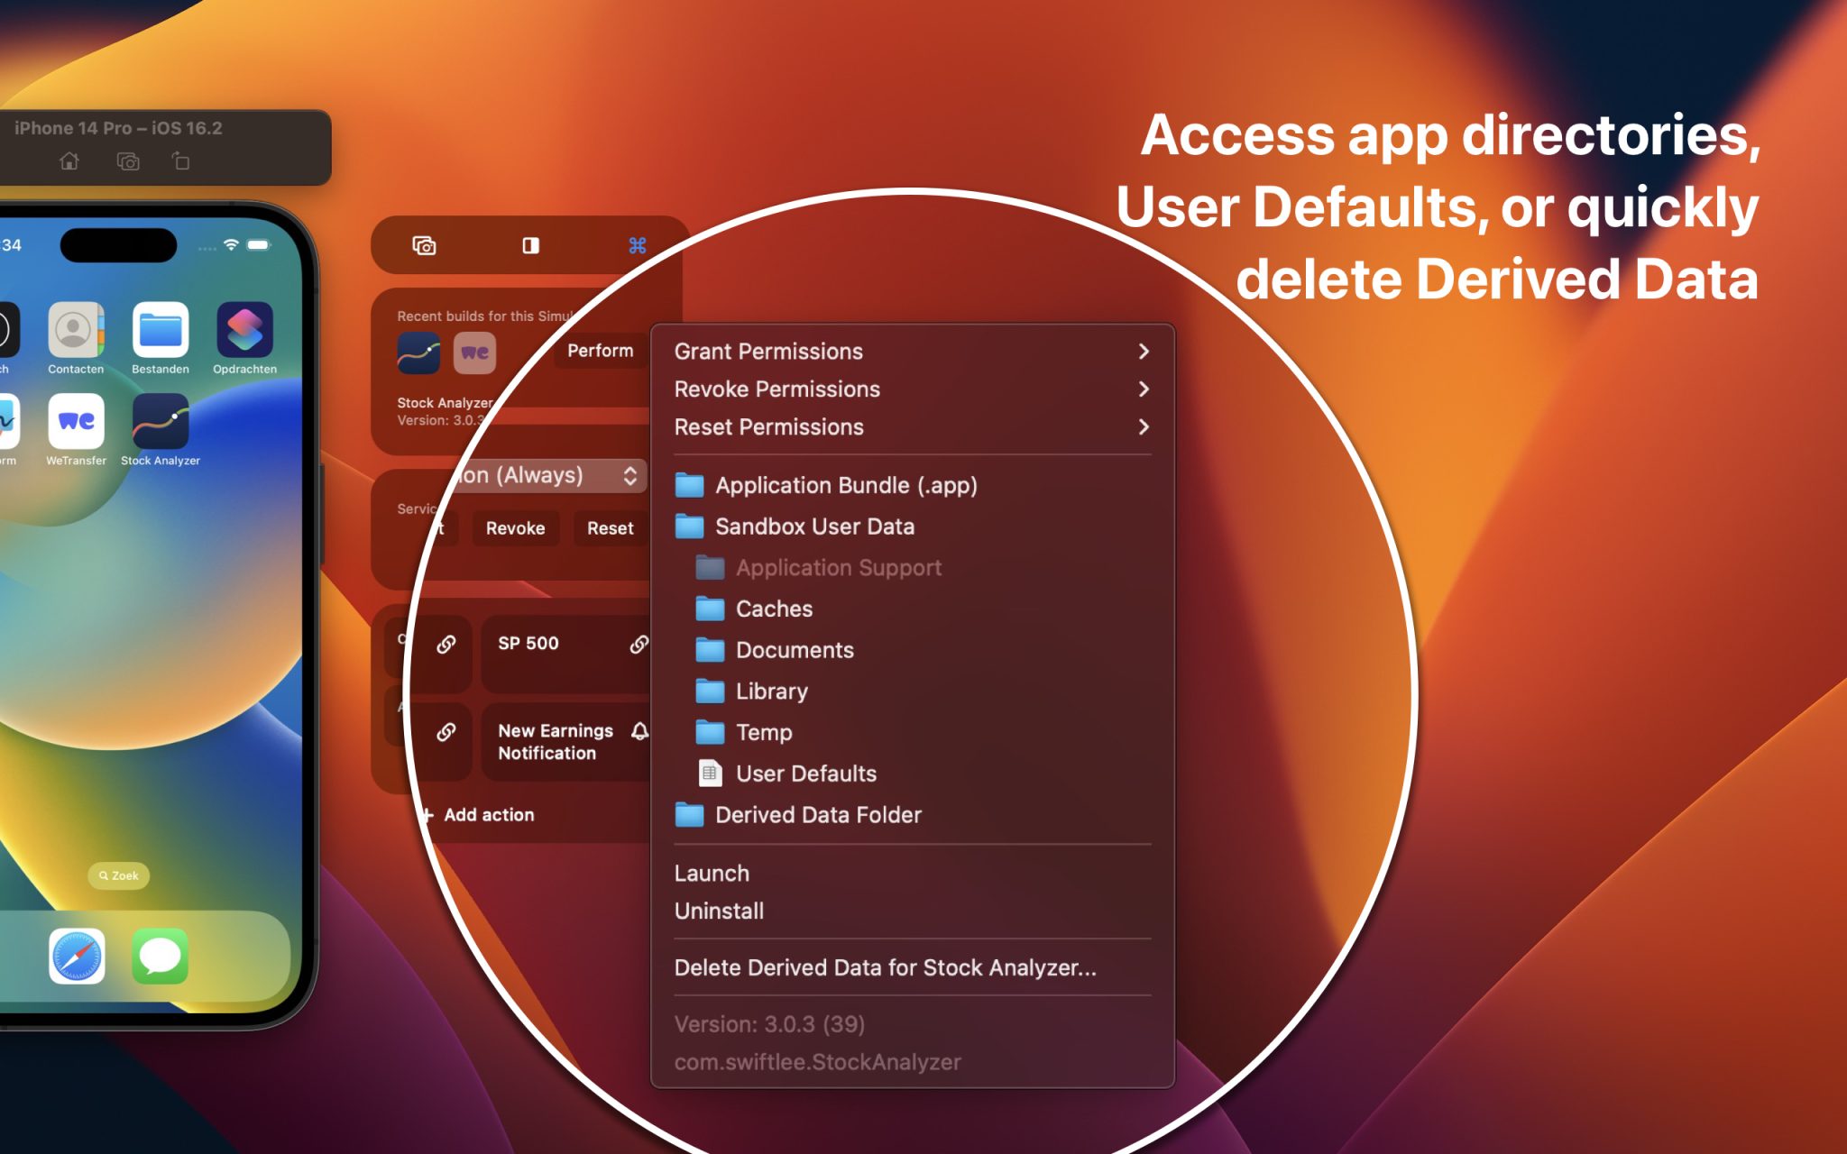The width and height of the screenshot is (1847, 1154).
Task: Click the blue command key icon
Action: tap(638, 245)
